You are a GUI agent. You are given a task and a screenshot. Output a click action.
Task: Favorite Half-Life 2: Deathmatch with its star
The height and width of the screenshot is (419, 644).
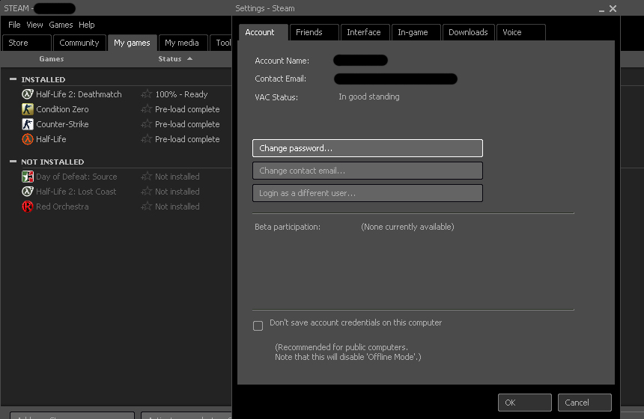pos(146,94)
